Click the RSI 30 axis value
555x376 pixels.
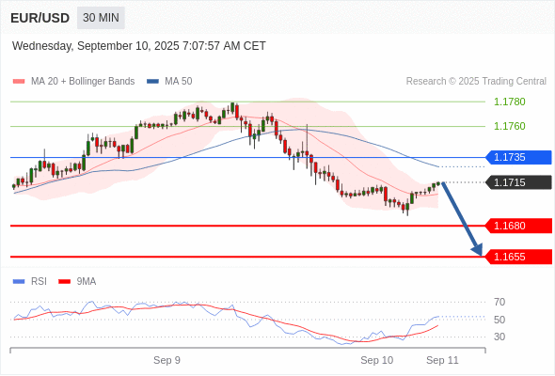point(499,337)
